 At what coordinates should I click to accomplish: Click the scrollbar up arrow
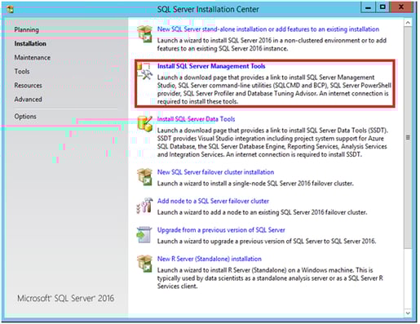[408, 23]
